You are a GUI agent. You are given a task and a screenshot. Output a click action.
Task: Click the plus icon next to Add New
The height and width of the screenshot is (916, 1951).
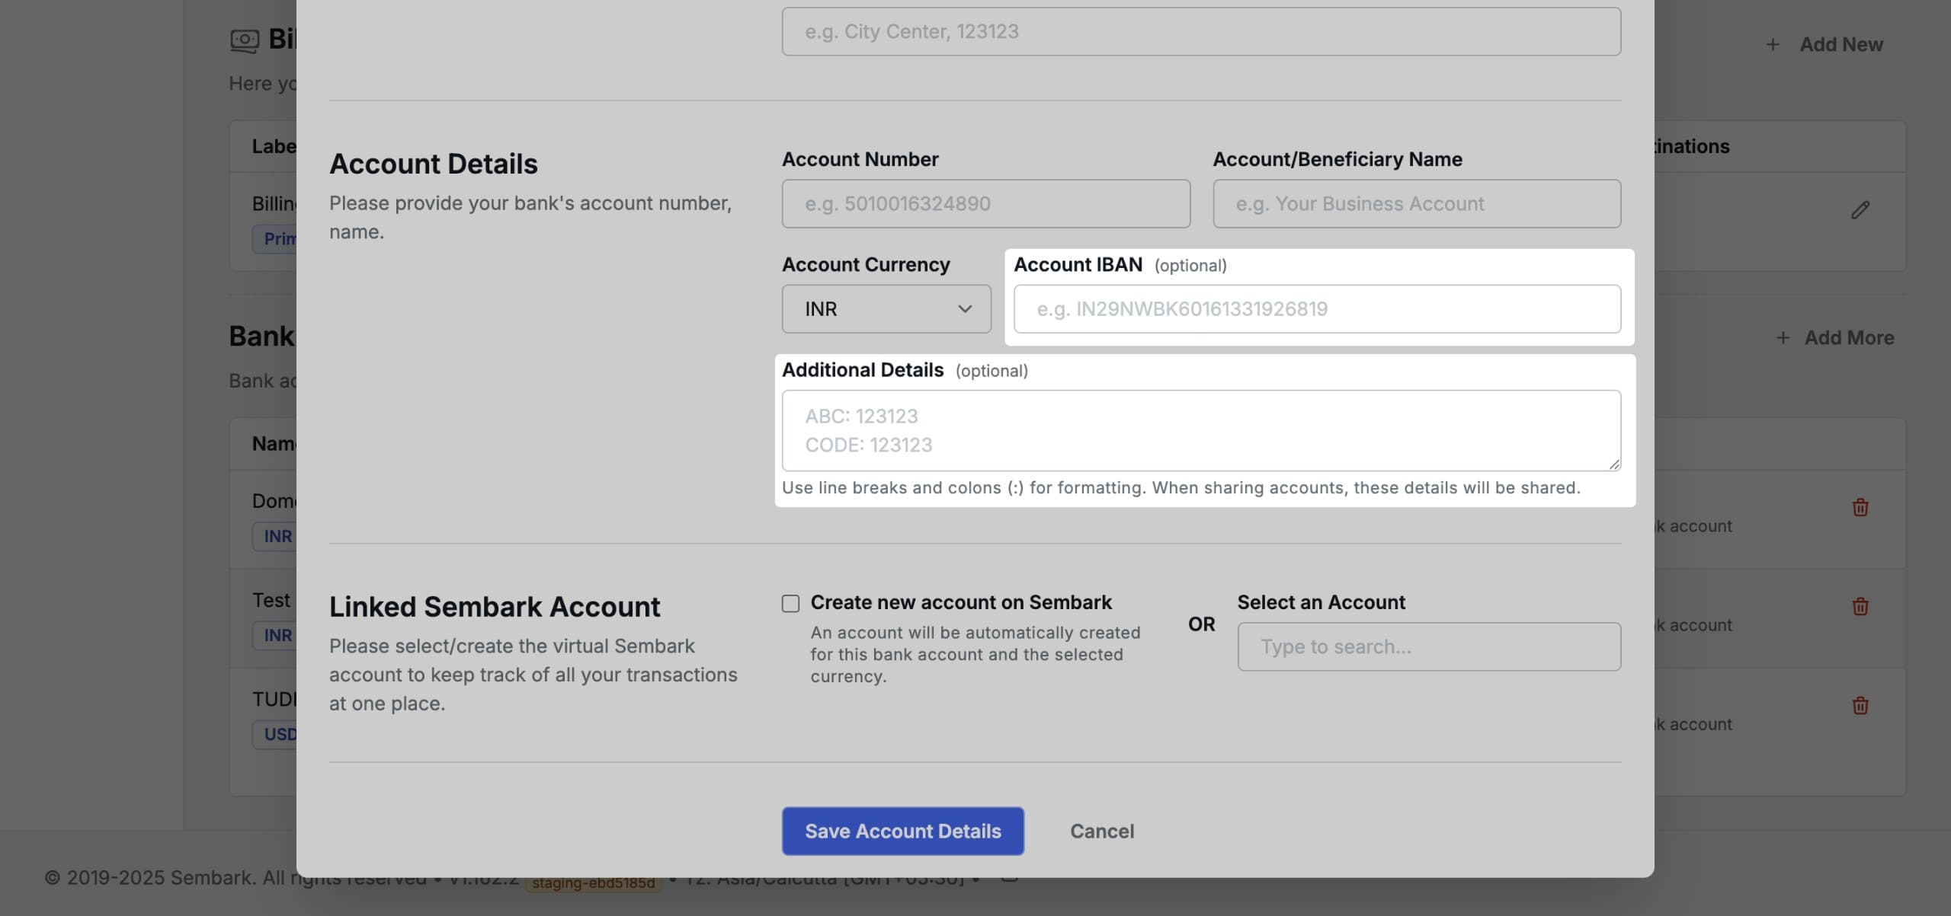point(1773,44)
